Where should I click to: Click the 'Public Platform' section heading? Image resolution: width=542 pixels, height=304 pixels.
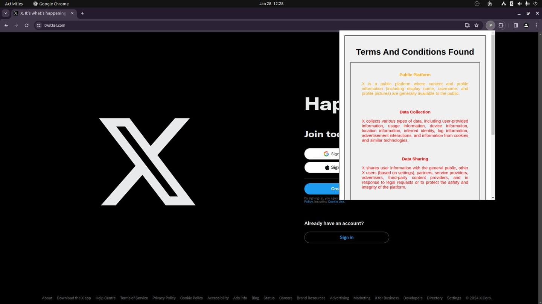415,75
